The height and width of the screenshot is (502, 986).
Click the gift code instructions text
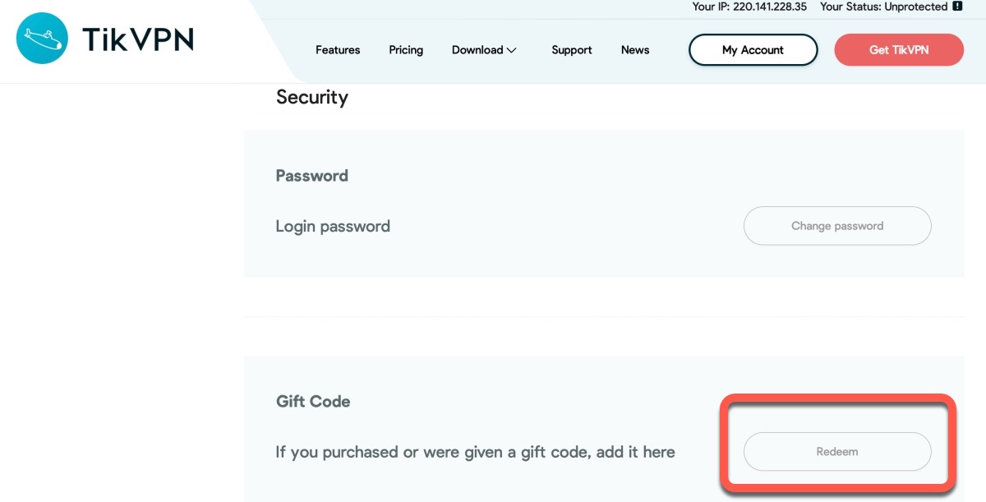point(475,452)
